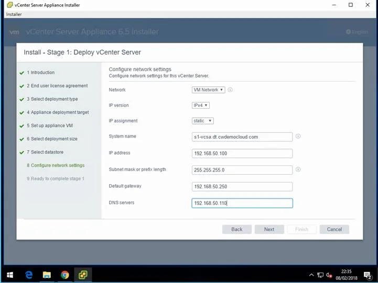Launch Internet Explorer from the taskbar

pyautogui.click(x=29, y=275)
